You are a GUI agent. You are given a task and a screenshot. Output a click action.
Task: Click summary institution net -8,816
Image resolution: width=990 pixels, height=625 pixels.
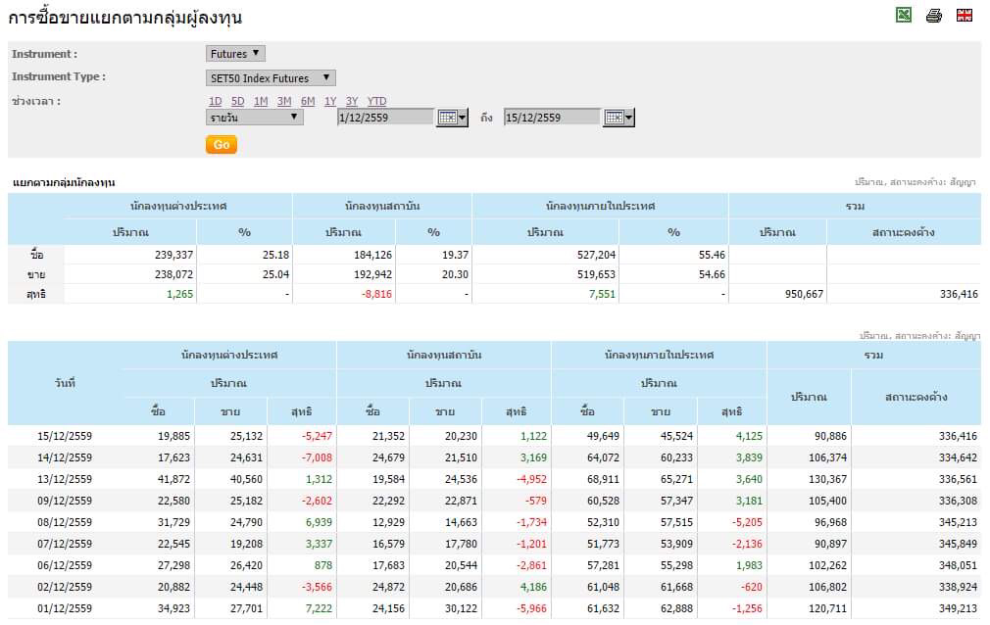click(x=376, y=294)
